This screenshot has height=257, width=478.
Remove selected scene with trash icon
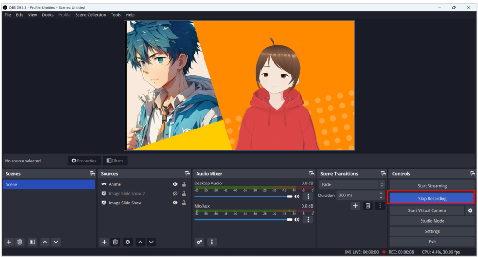[20, 242]
